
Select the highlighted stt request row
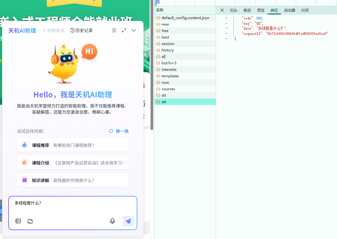[185, 102]
